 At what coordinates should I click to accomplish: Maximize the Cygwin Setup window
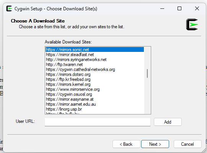tap(179, 8)
